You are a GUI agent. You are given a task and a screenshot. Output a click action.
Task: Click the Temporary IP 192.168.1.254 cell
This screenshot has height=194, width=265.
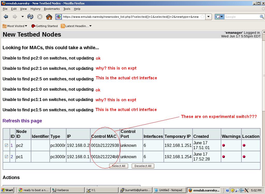178,157
